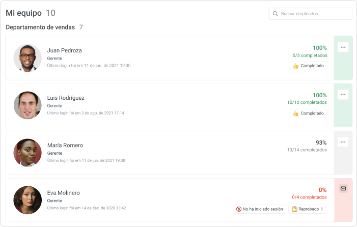This screenshot has height=227, width=357.
Task: Click the envelope icon for Eva Molinero
Action: pyautogui.click(x=343, y=188)
